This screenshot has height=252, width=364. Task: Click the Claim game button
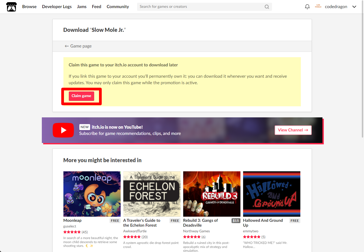(x=81, y=96)
